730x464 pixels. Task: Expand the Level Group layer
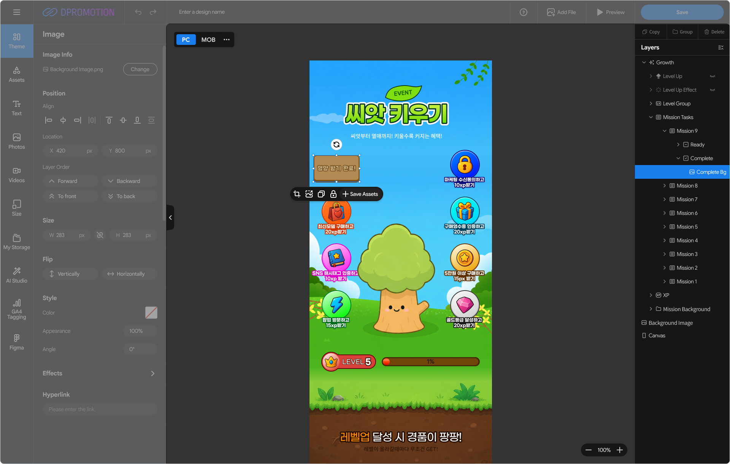coord(651,103)
